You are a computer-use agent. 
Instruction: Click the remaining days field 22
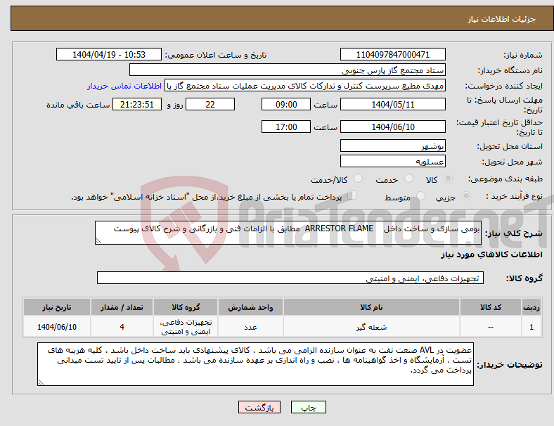click(210, 105)
